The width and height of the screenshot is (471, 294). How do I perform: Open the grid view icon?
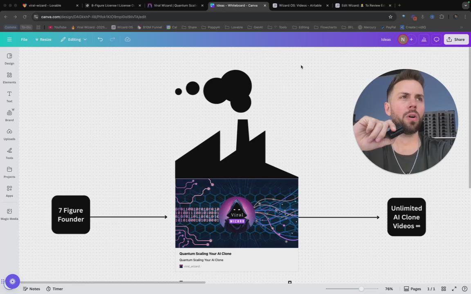coord(443,289)
